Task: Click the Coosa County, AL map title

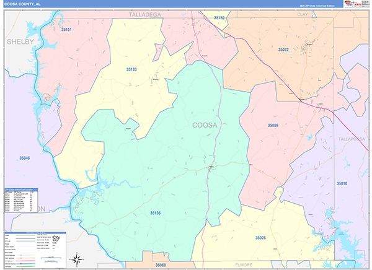Action: tap(22, 4)
